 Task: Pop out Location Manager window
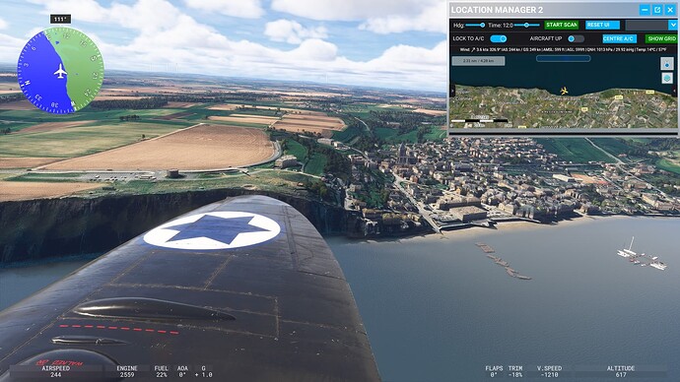657,10
